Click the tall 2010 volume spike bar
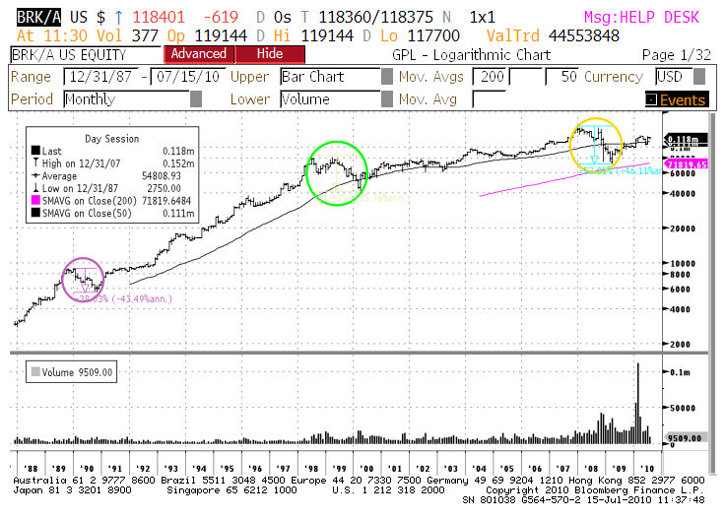725x519 pixels. 638,403
